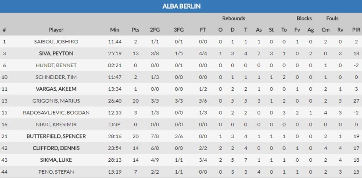The image size is (362, 178).
Task: Click the Min column header
Action: (114, 30)
